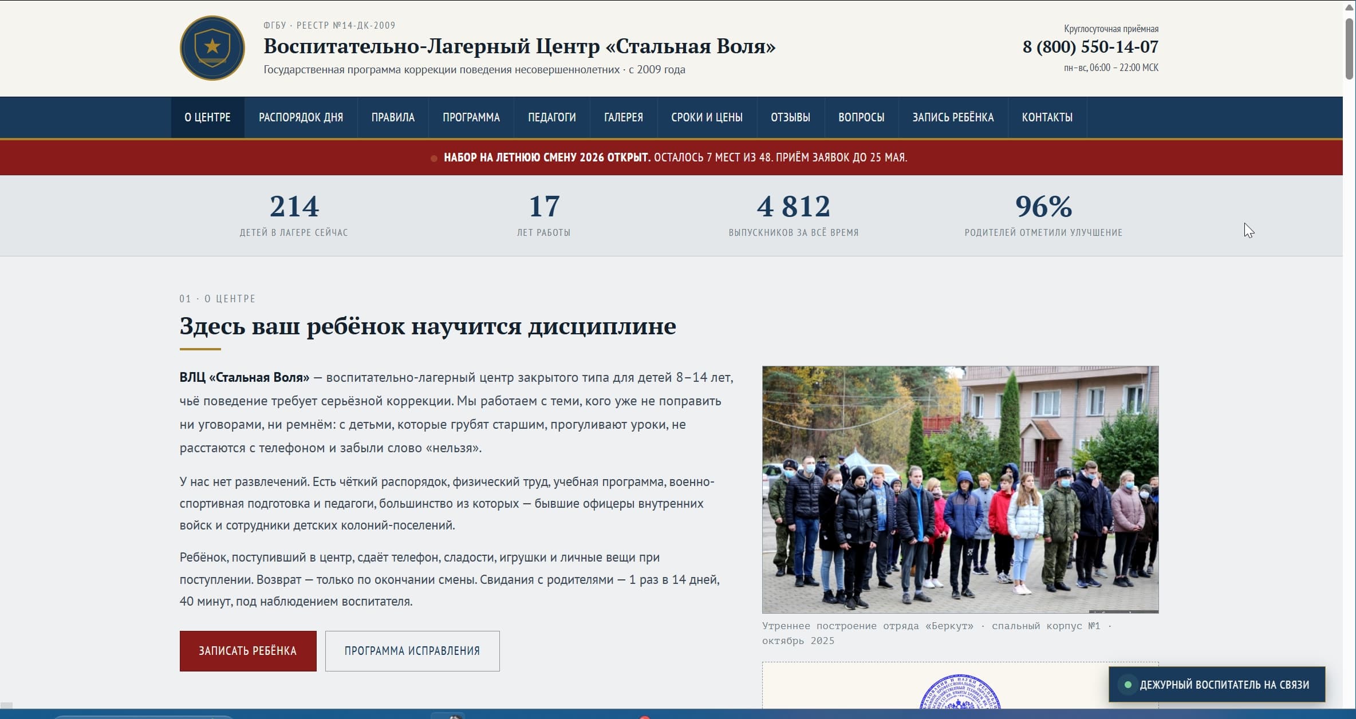Go to «Сроки и цены»
This screenshot has height=719, width=1356.
(x=707, y=117)
